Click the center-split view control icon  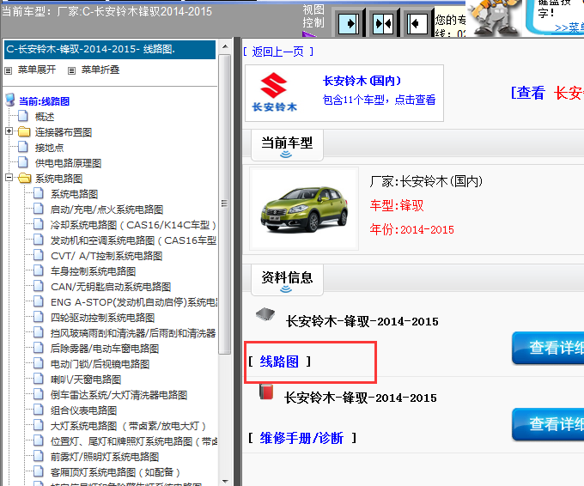pyautogui.click(x=383, y=24)
